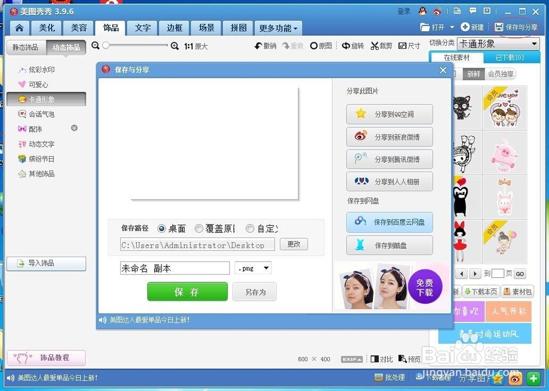The width and height of the screenshot is (549, 391).
Task: Switch to the 文字 ribbon tab
Action: coord(142,27)
